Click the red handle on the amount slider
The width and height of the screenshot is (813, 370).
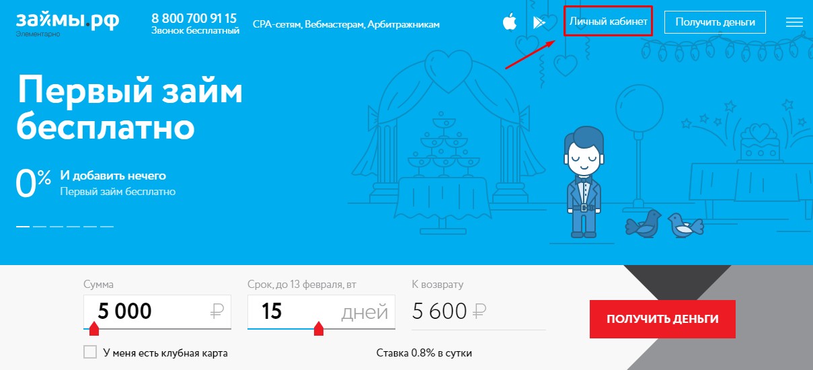[94, 328]
